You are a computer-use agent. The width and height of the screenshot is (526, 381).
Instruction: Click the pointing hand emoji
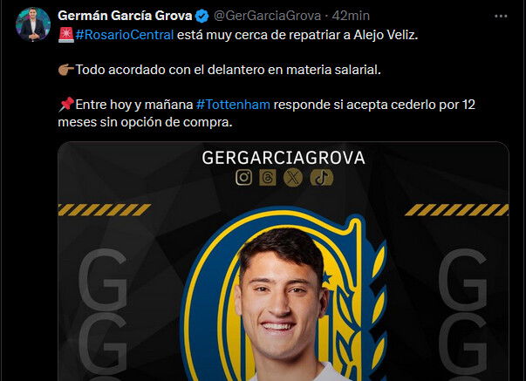[66, 70]
